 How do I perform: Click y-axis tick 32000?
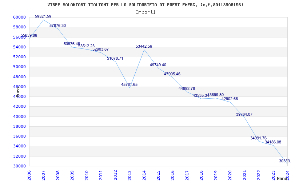click(x=19, y=156)
